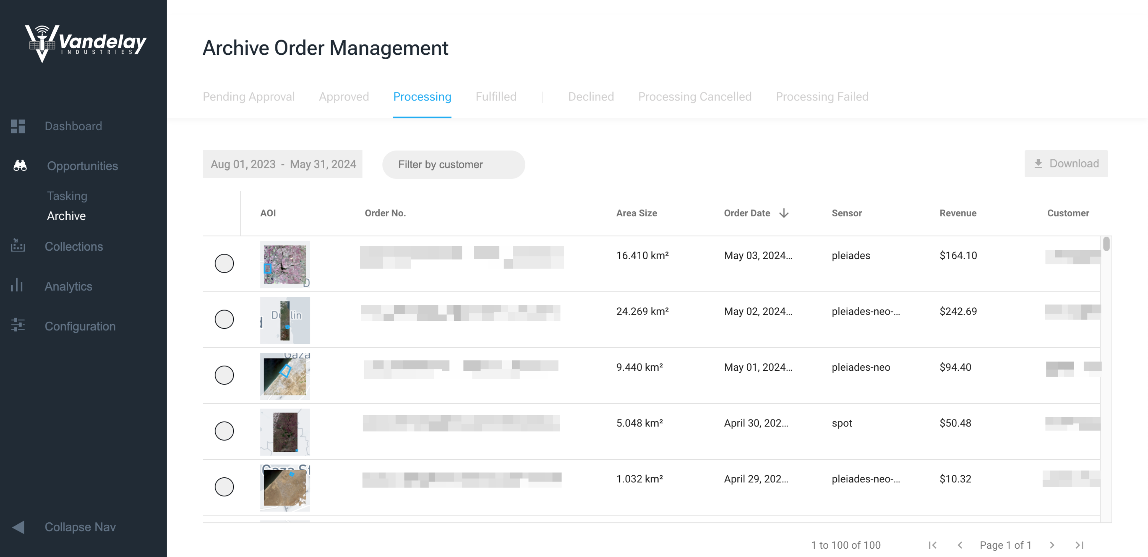Image resolution: width=1148 pixels, height=557 pixels.
Task: Open the Archive page under Opportunities
Action: point(66,216)
